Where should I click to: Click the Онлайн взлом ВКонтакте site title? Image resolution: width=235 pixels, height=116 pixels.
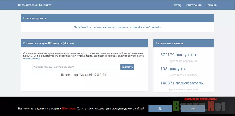[35, 5]
